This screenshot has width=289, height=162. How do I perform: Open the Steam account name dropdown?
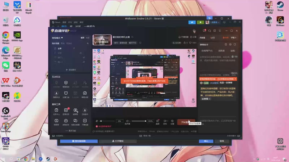coord(215,22)
